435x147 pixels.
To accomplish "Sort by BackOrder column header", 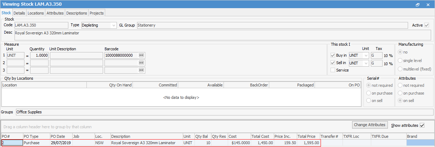I will tap(246, 85).
